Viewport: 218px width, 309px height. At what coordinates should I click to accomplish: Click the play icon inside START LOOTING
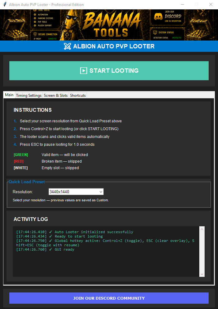coord(83,71)
